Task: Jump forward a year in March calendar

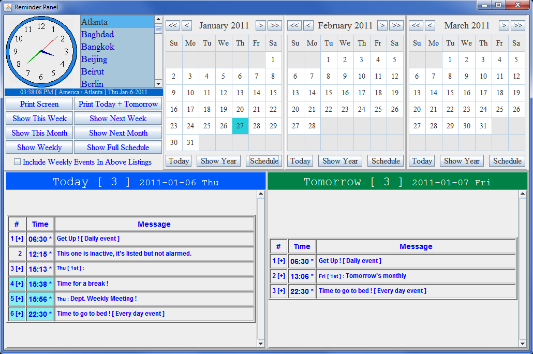Action: [x=517, y=25]
